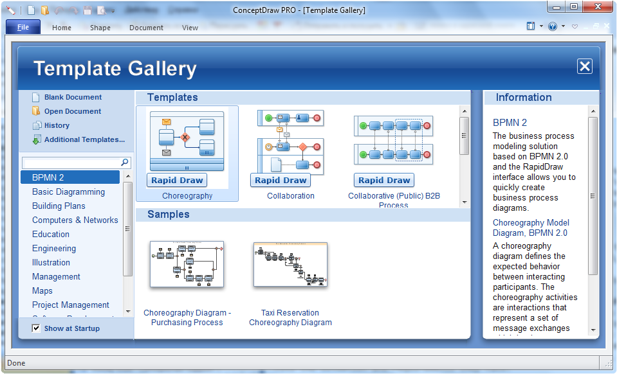The image size is (617, 374).
Task: Click the Open Document link
Action: (73, 111)
